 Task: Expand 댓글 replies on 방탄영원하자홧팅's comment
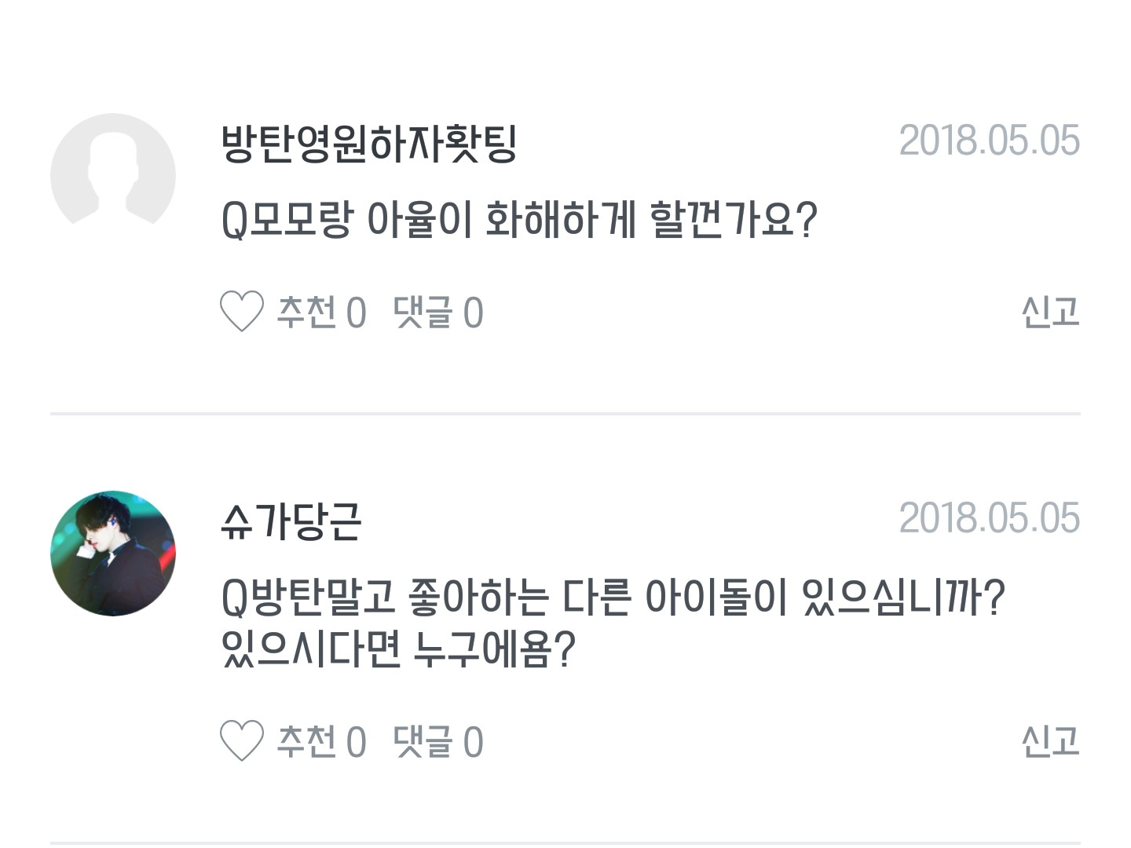(423, 312)
